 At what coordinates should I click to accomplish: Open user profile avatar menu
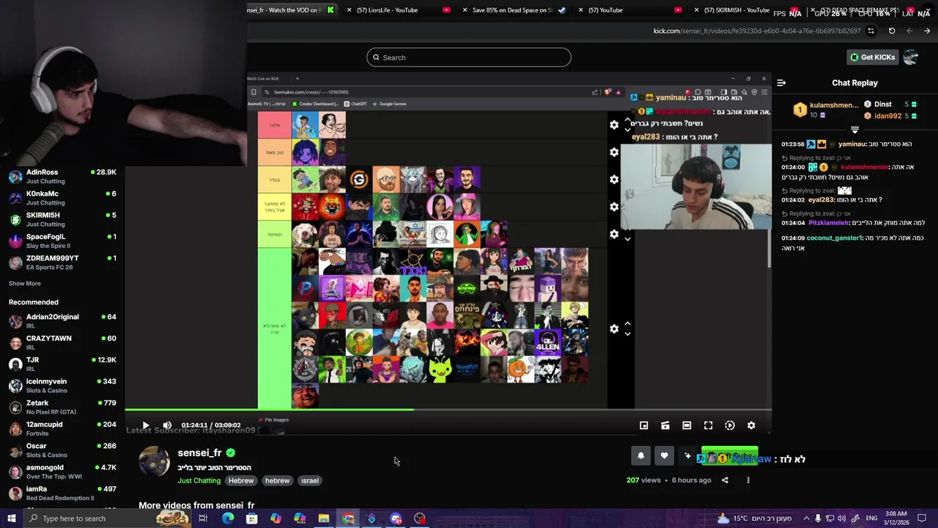click(910, 57)
